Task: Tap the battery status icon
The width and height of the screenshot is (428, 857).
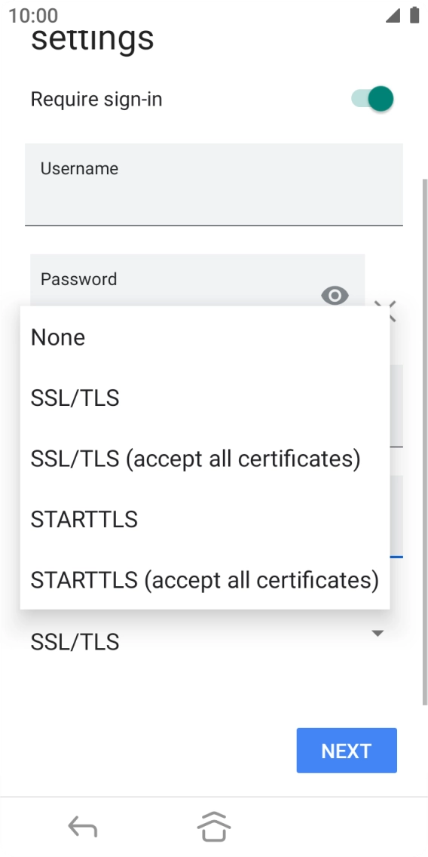Action: click(x=414, y=15)
